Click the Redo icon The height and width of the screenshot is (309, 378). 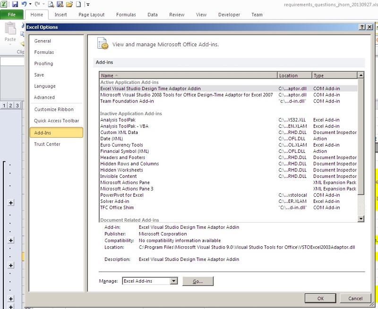click(x=37, y=4)
